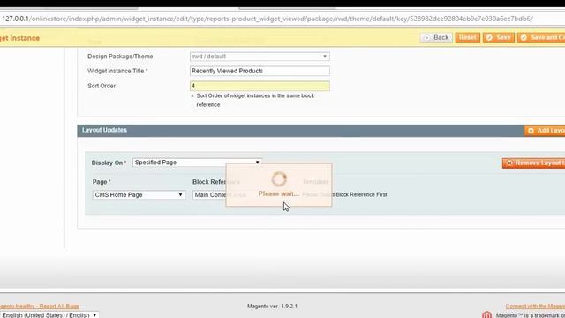Open the Block Reference dropdown
Viewport: 565px width, 318px height.
point(221,194)
